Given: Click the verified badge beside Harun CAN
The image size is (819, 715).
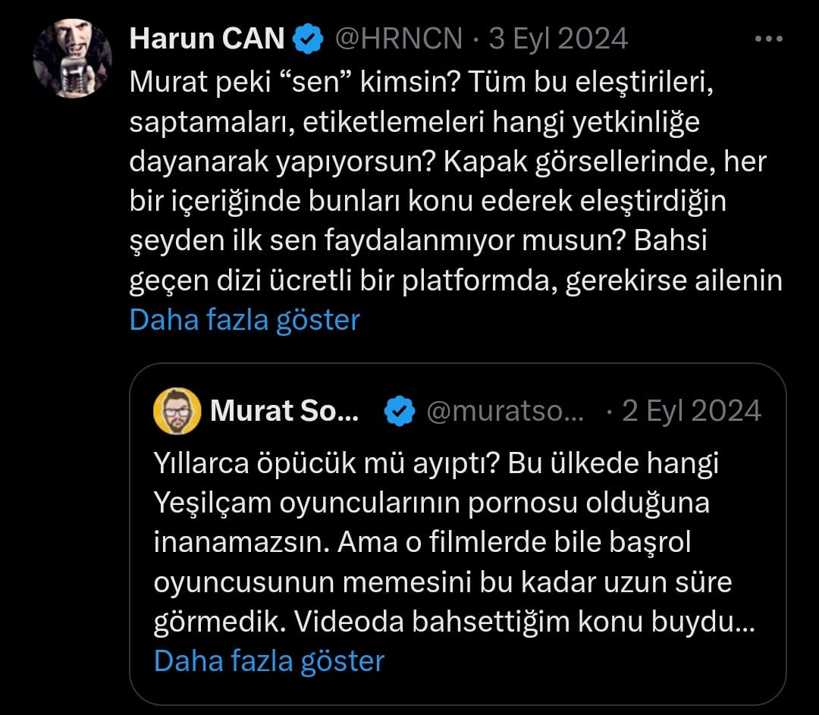Looking at the screenshot, I should pos(308,39).
